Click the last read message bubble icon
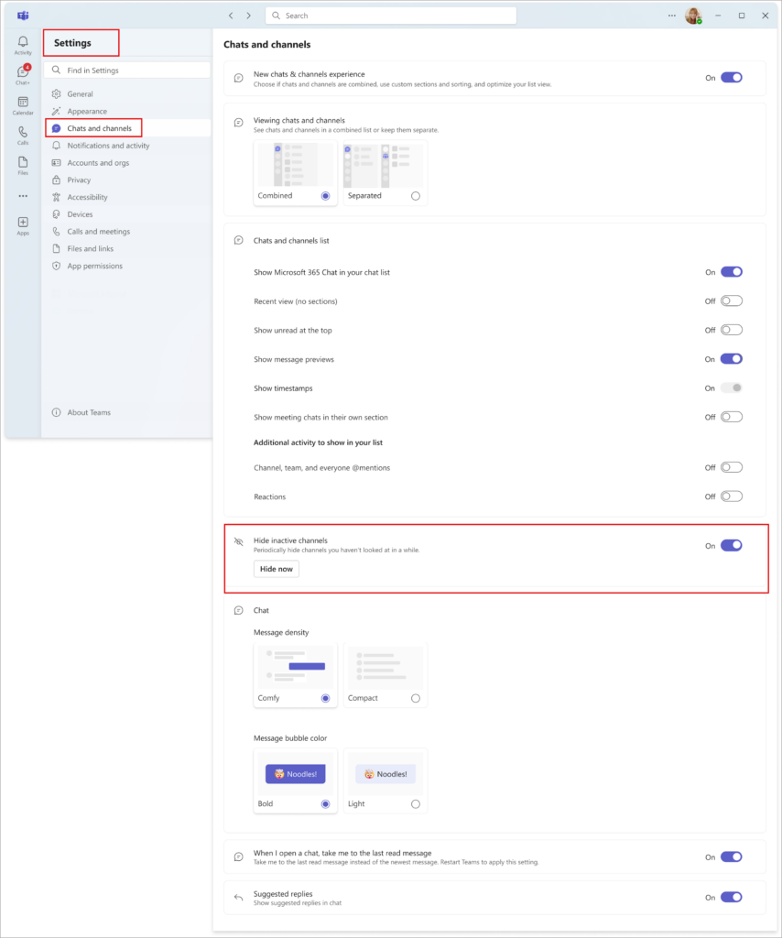The image size is (782, 938). tap(239, 856)
